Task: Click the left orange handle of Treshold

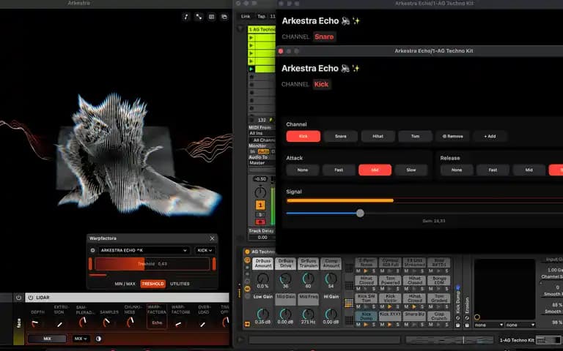Action: [x=90, y=264]
